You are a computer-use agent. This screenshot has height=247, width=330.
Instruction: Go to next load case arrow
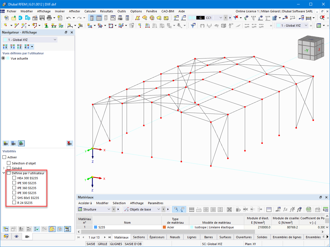(x=230, y=18)
